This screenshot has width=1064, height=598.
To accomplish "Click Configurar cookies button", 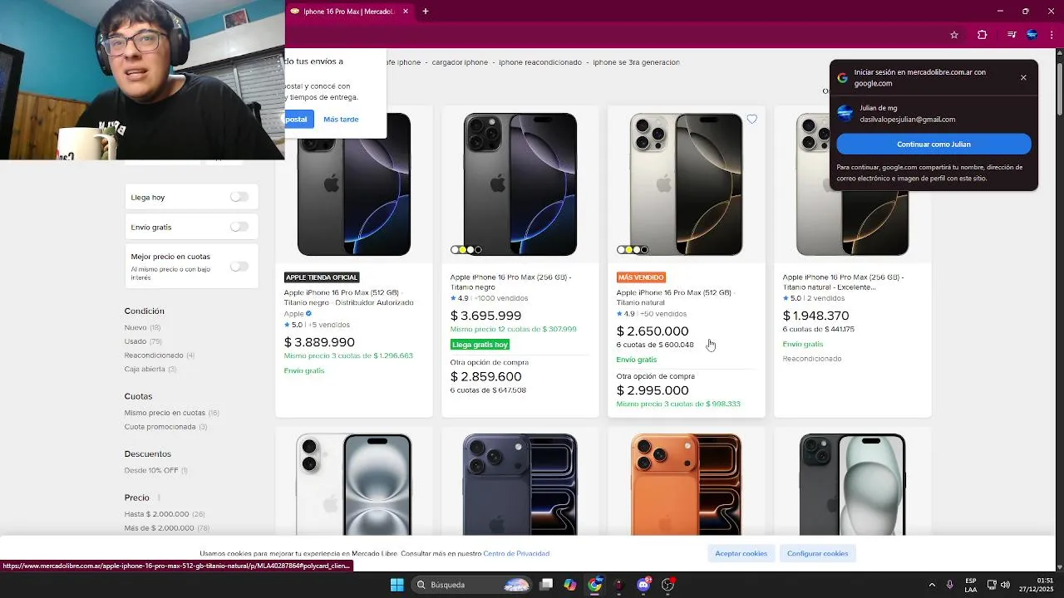I will point(818,553).
